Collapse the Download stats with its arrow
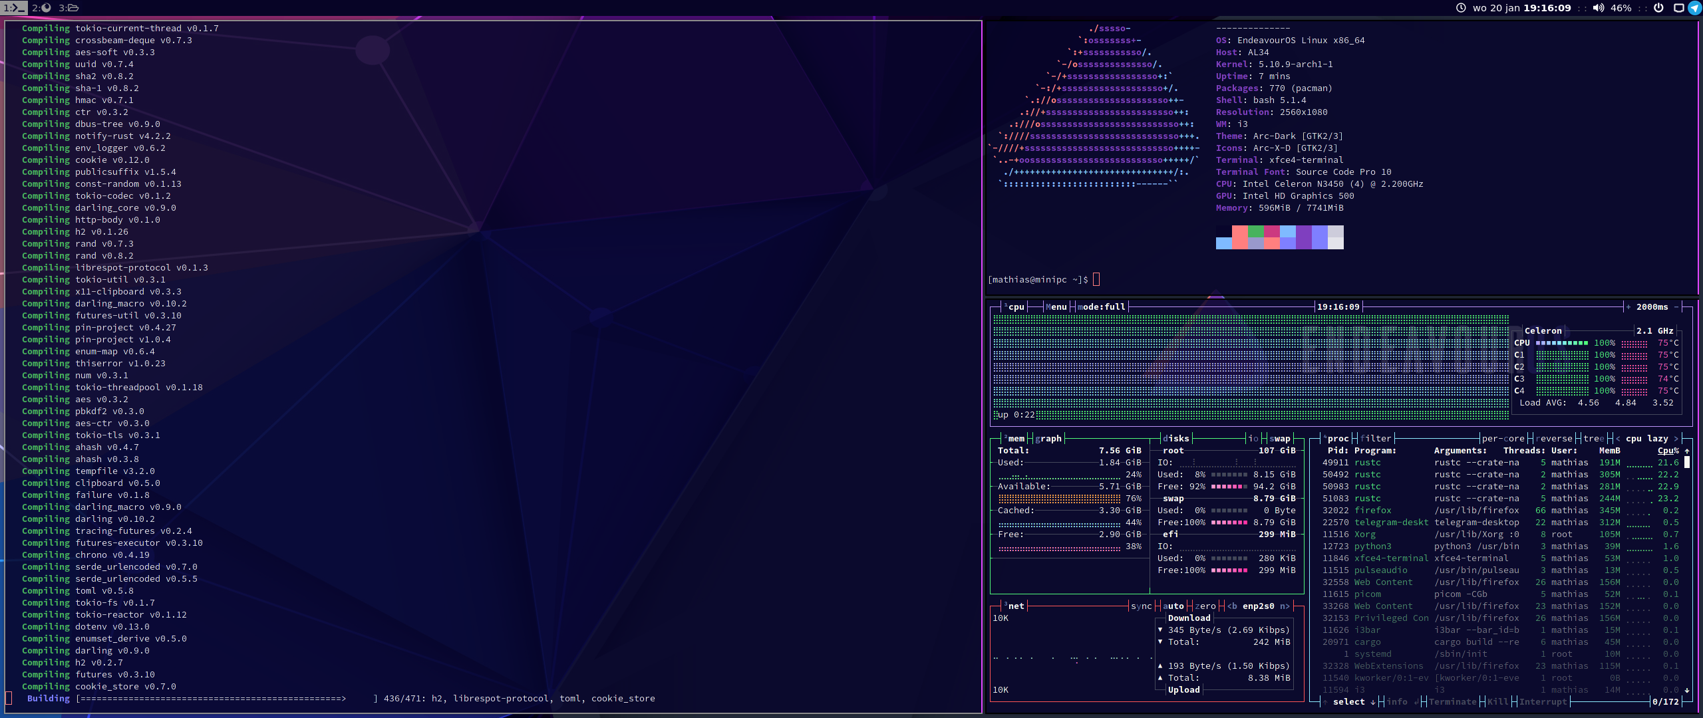Viewport: 1703px width, 718px height. [x=1160, y=630]
